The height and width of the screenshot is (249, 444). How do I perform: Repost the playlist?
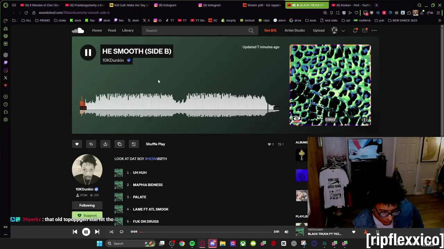click(x=91, y=144)
